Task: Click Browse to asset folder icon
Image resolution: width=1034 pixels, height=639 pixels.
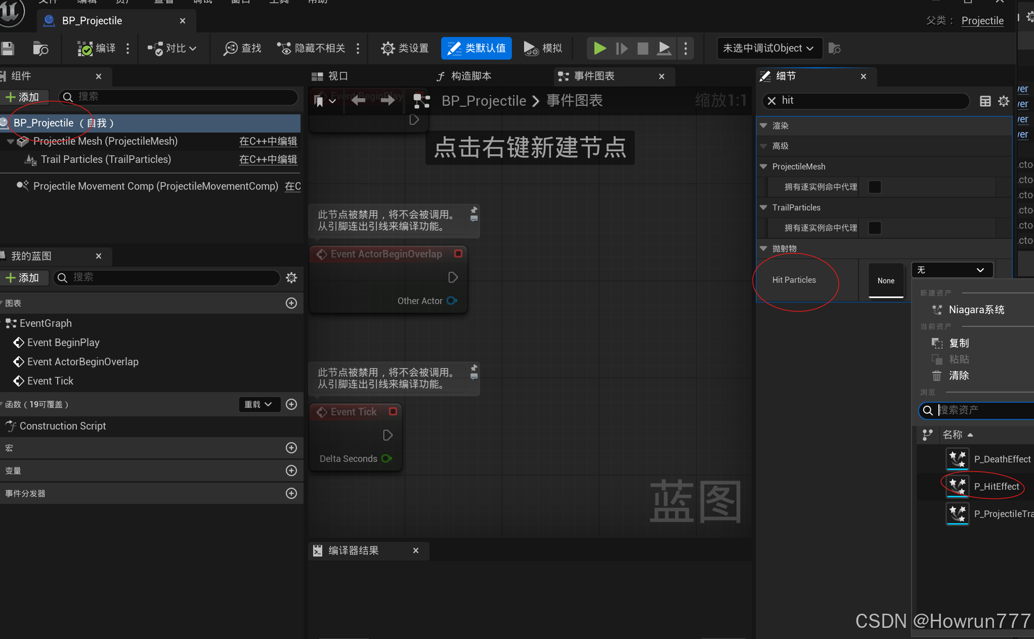Action: pyautogui.click(x=40, y=49)
